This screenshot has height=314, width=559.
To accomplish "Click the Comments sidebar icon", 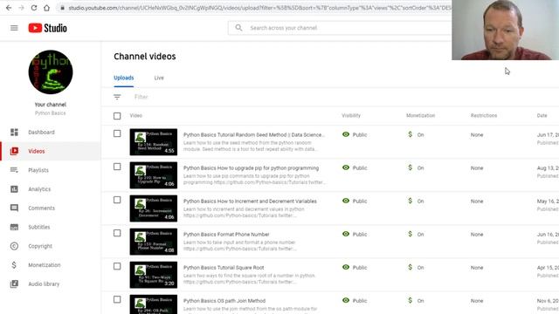I will 14,208.
